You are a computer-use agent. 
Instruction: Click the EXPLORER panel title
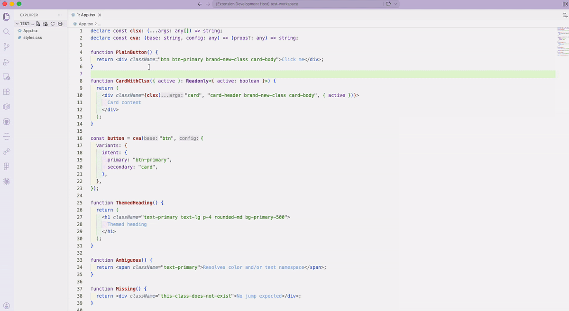coord(29,15)
